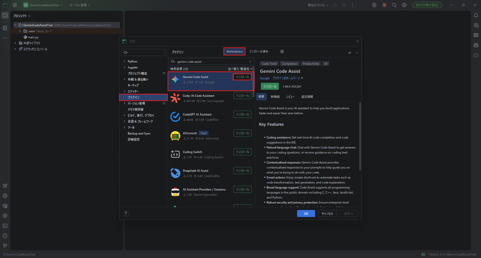Click the Search Everywhere magnifier icon
The image size is (481, 258).
pos(394,5)
